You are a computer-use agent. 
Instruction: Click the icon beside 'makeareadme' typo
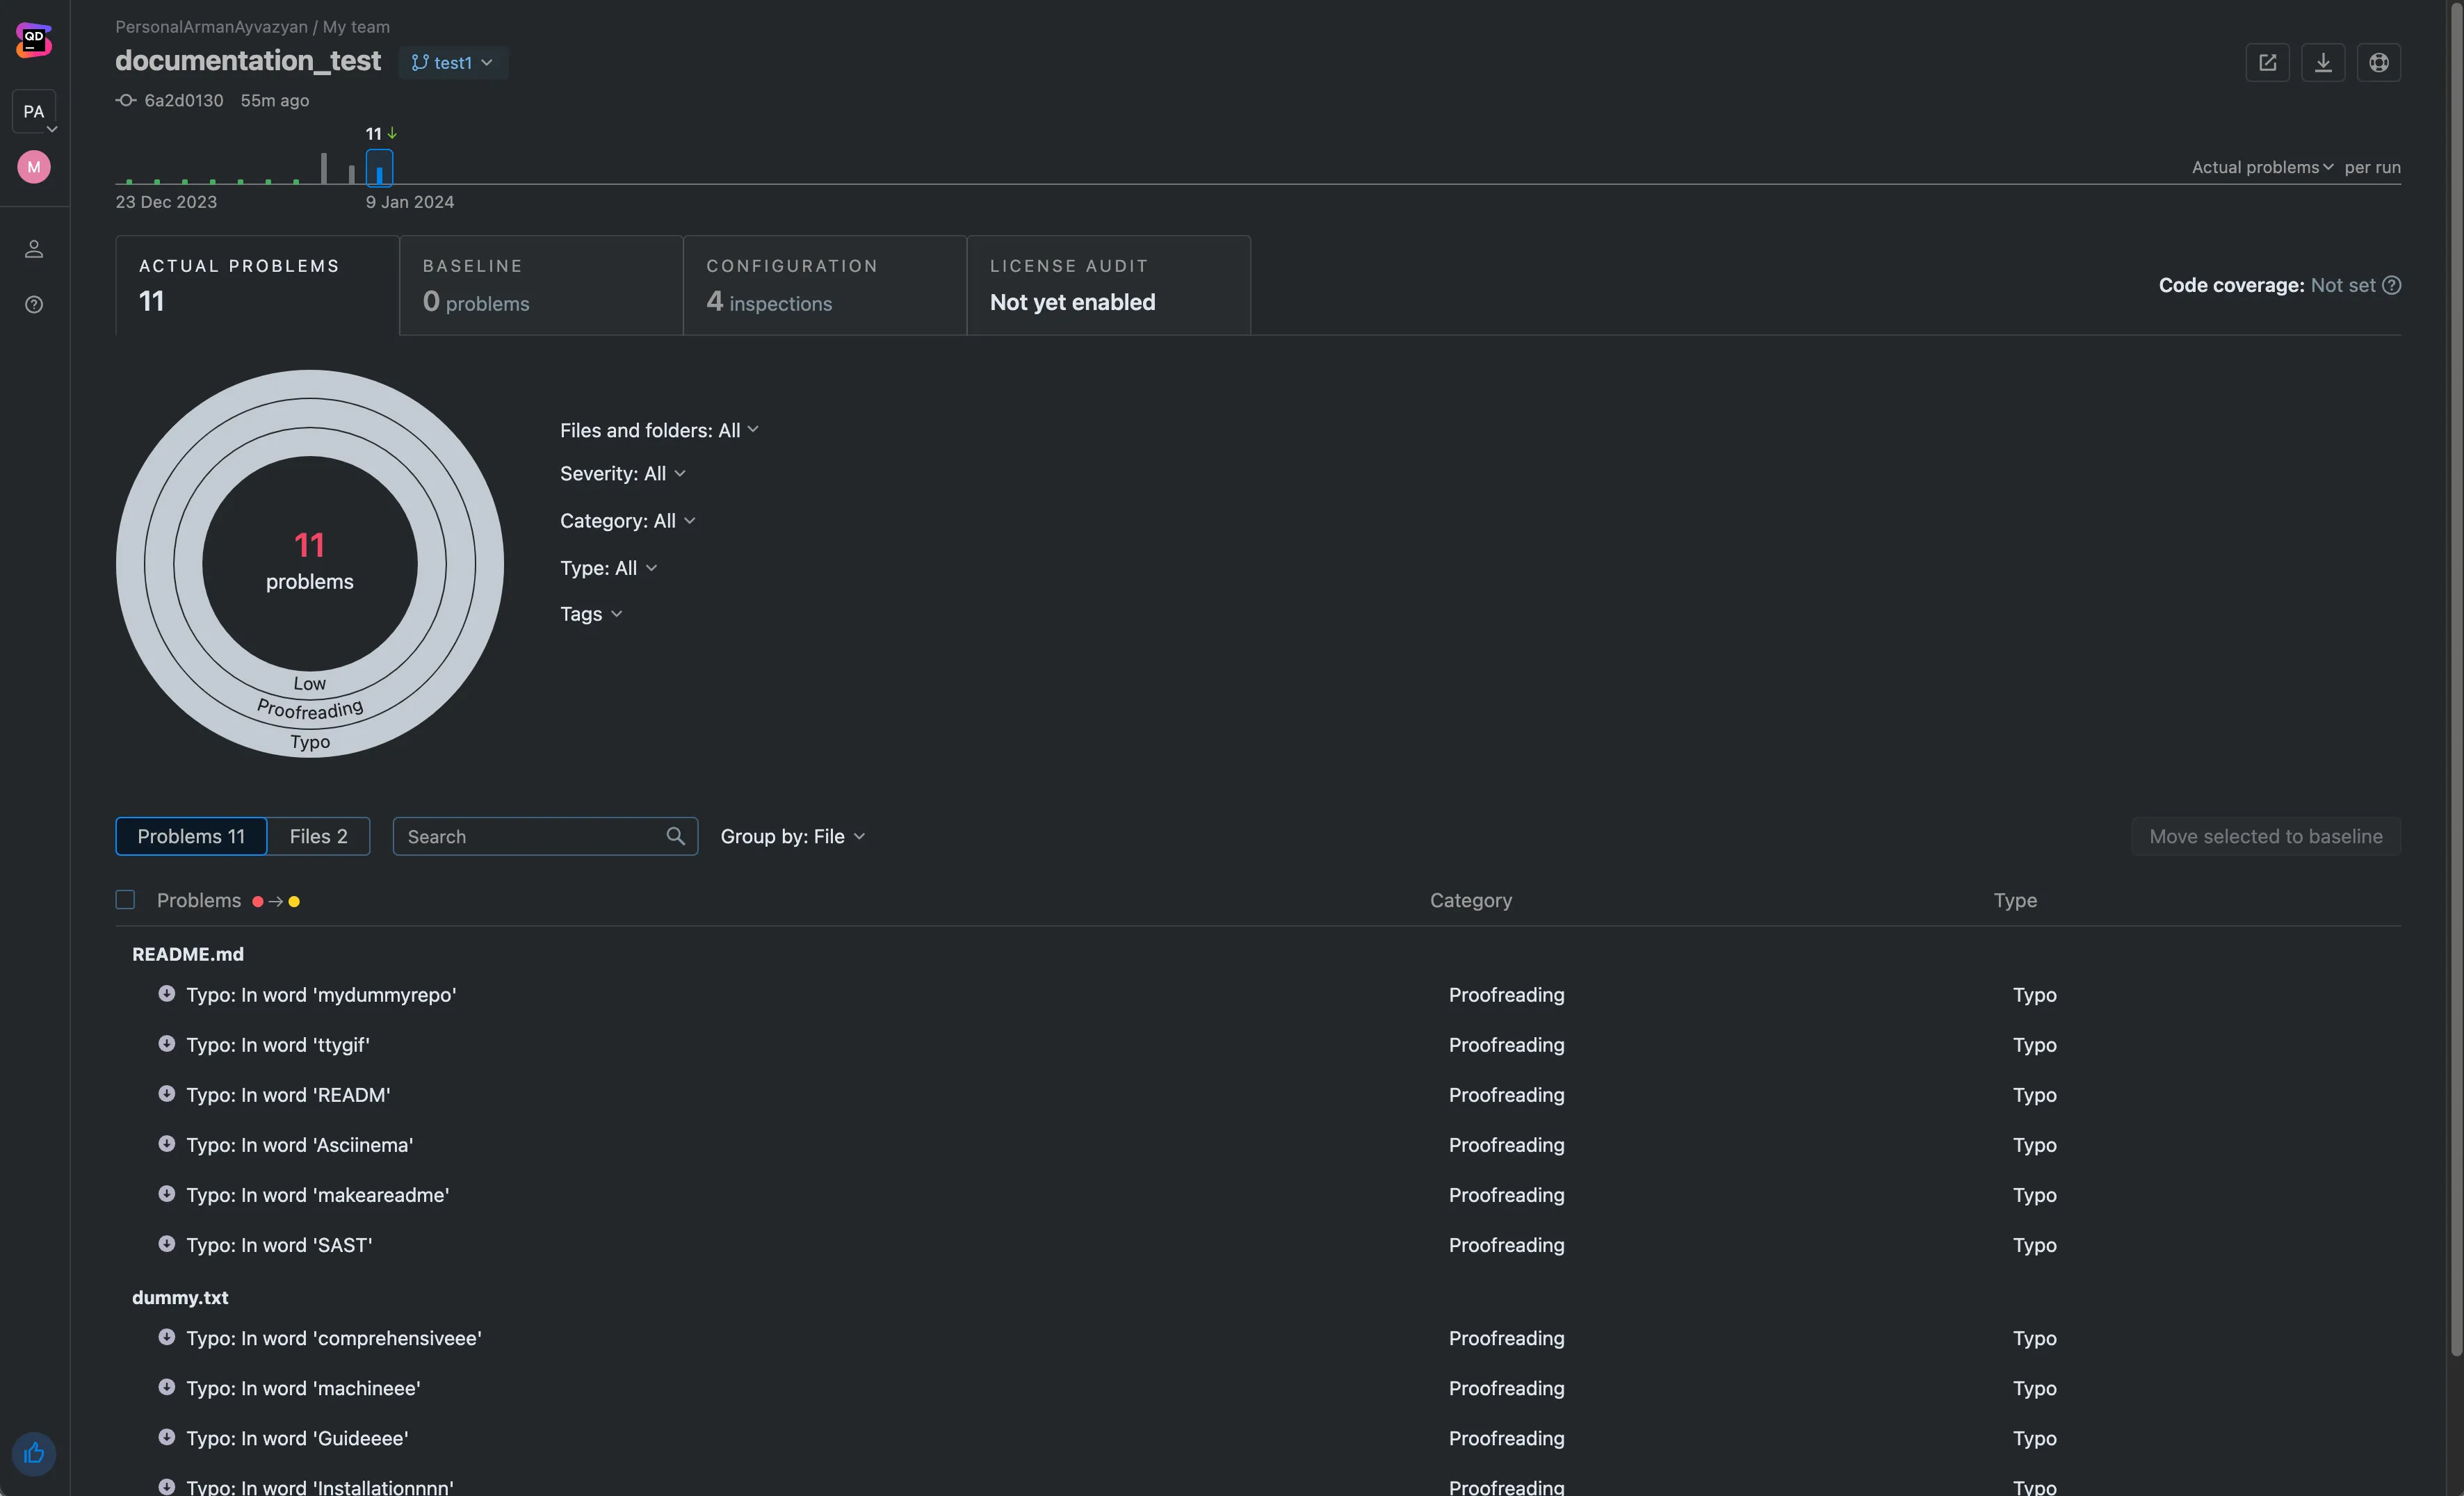167,1194
